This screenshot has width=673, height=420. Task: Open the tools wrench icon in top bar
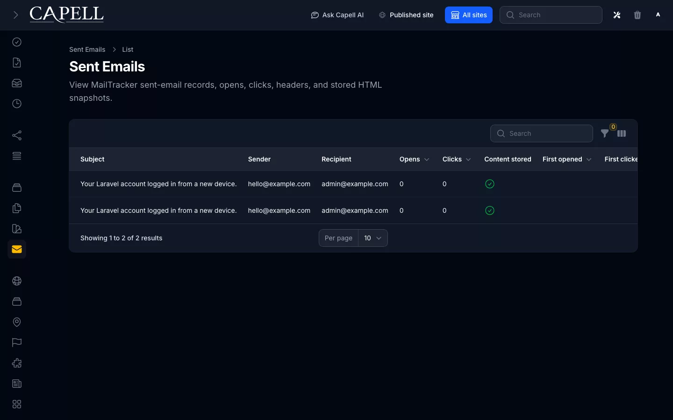coord(617,15)
